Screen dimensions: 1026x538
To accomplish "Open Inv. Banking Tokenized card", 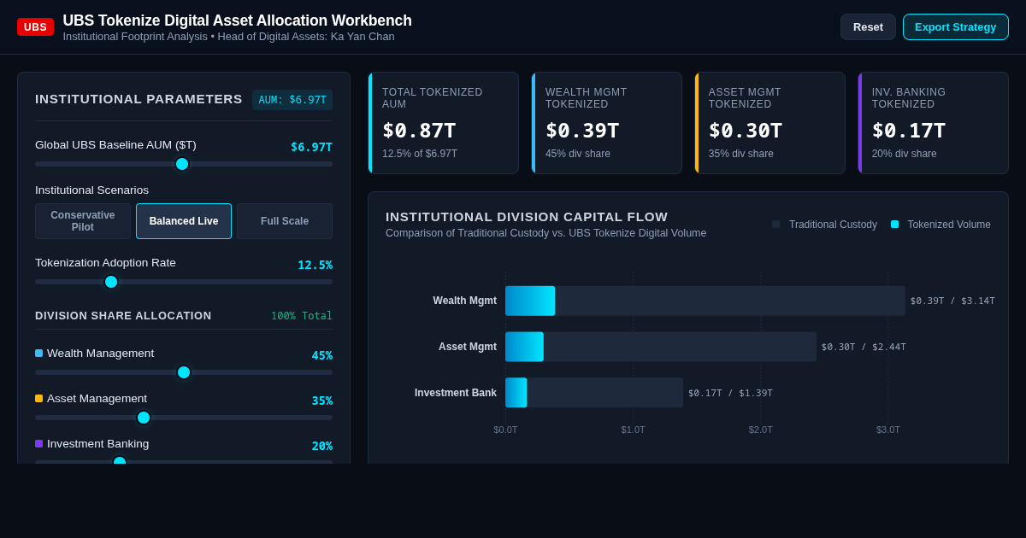I will coord(934,123).
